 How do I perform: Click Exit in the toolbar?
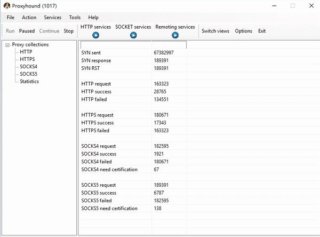(262, 31)
